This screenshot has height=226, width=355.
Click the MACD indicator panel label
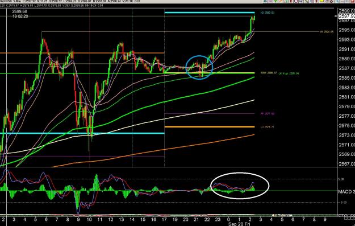point(346,192)
